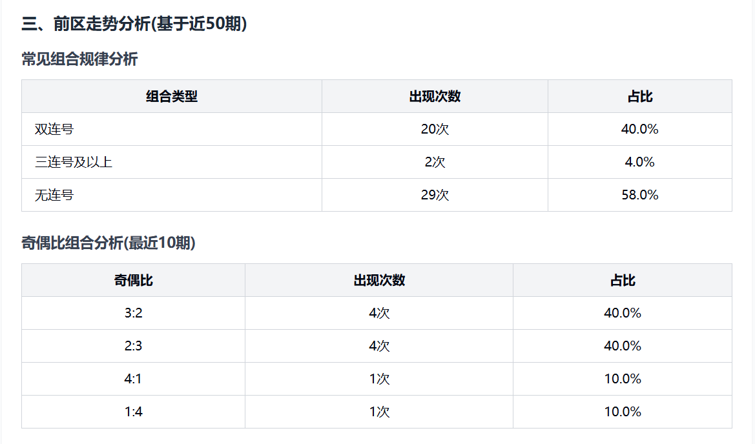
Task: Click 占比 header in the 组合类型 table
Action: 639,97
